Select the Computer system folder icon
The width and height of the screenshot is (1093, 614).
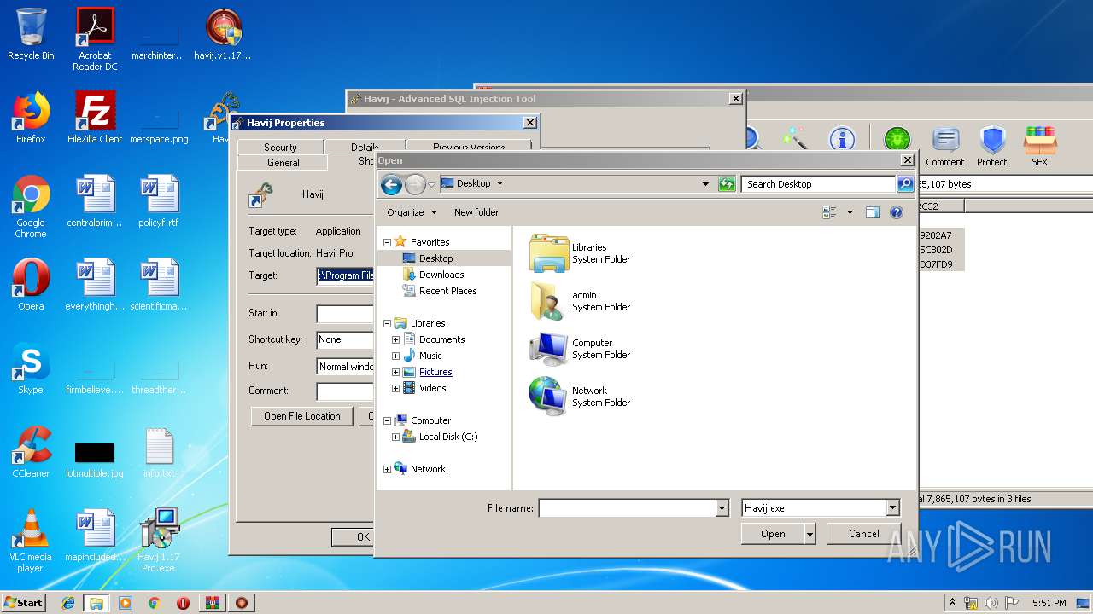[x=548, y=349]
